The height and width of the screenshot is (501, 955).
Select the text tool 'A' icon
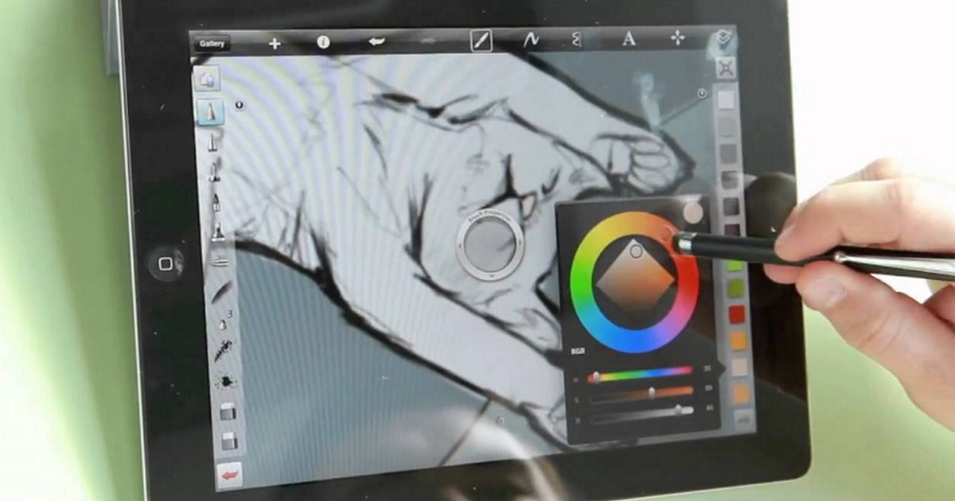629,39
